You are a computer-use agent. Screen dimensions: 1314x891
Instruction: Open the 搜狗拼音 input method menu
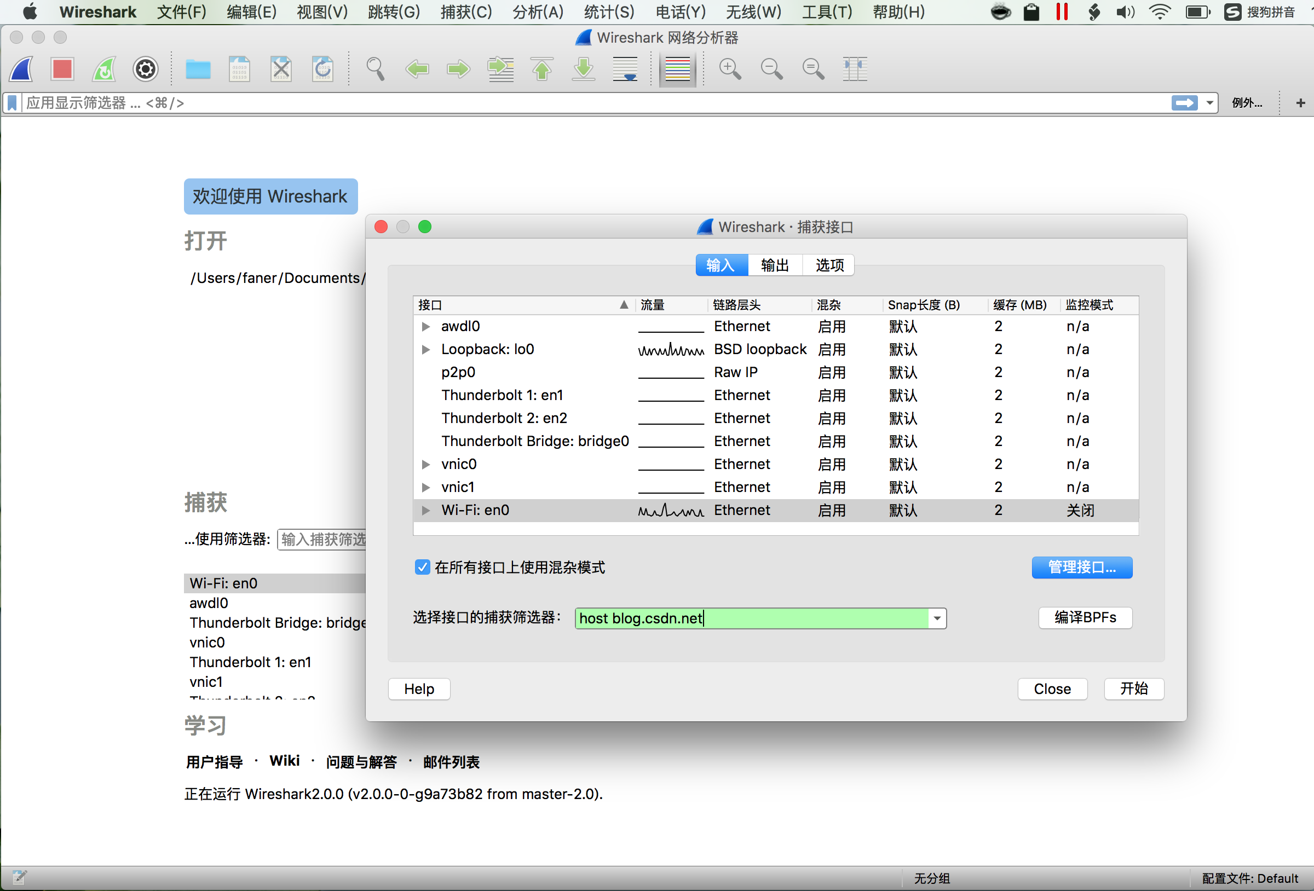point(1260,12)
